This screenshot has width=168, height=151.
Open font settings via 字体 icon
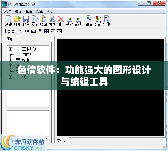pyautogui.click(x=106, y=21)
